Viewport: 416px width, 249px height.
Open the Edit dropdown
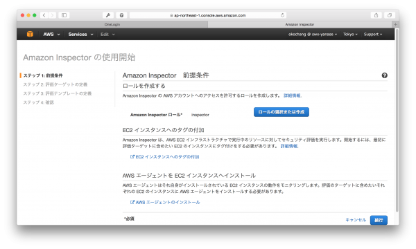click(x=107, y=35)
